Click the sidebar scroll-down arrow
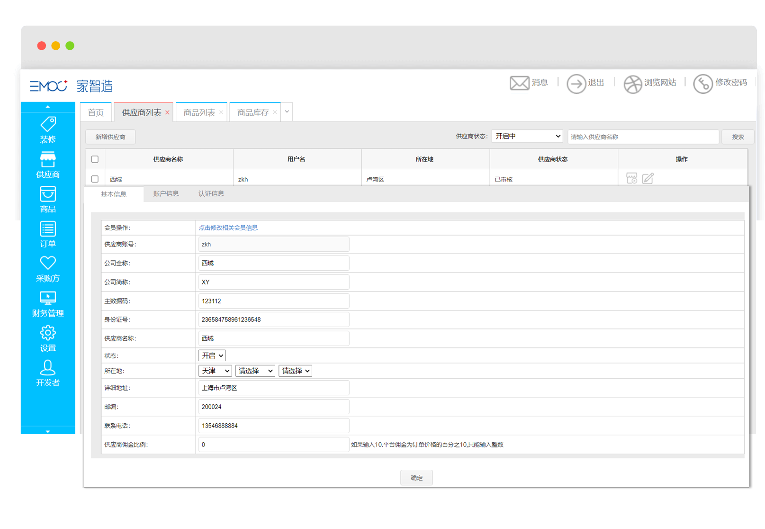 tap(48, 431)
